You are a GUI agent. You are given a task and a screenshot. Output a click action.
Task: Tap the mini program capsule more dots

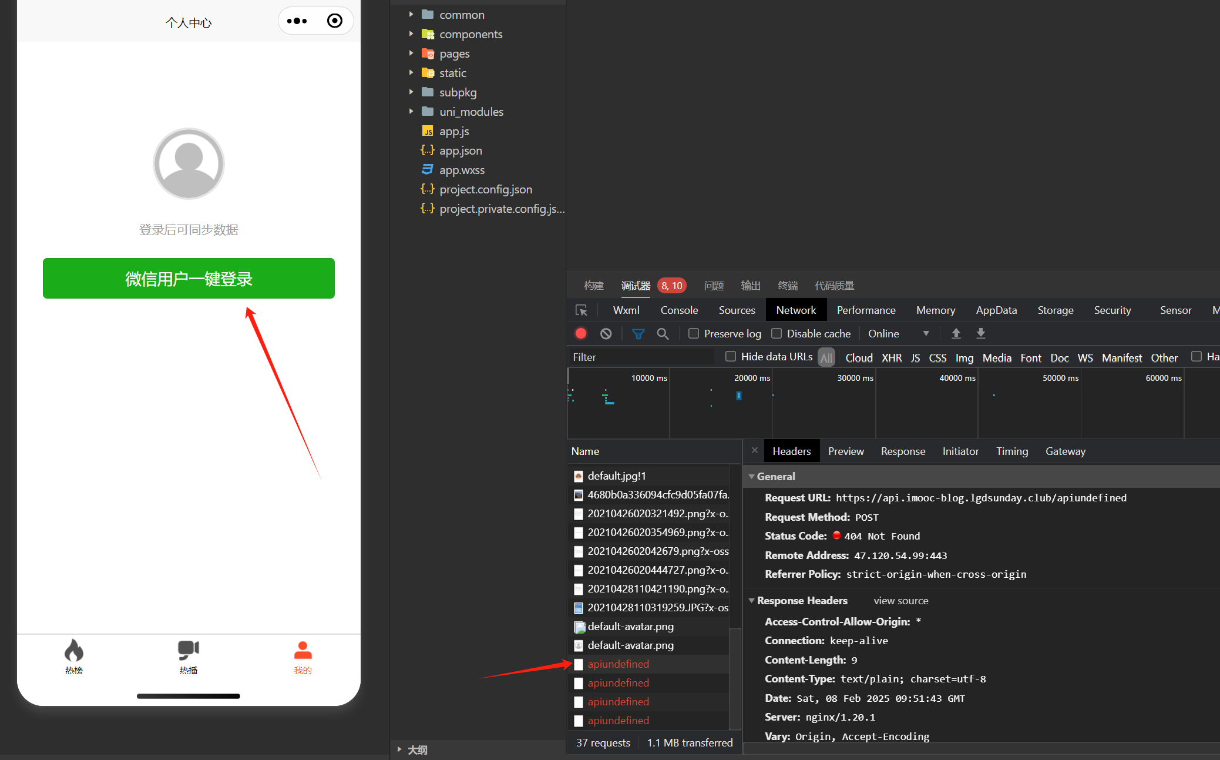point(297,21)
